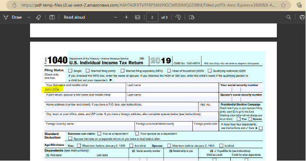Expand the Draw tool options chevron

[x=29, y=17]
